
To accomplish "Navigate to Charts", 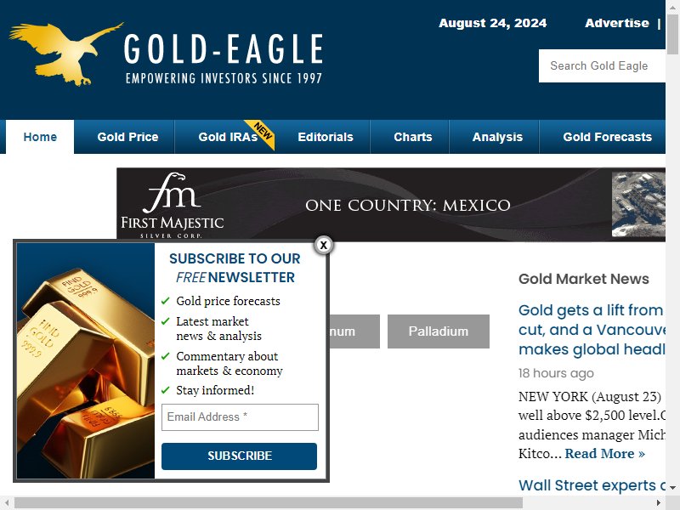I will point(413,137).
